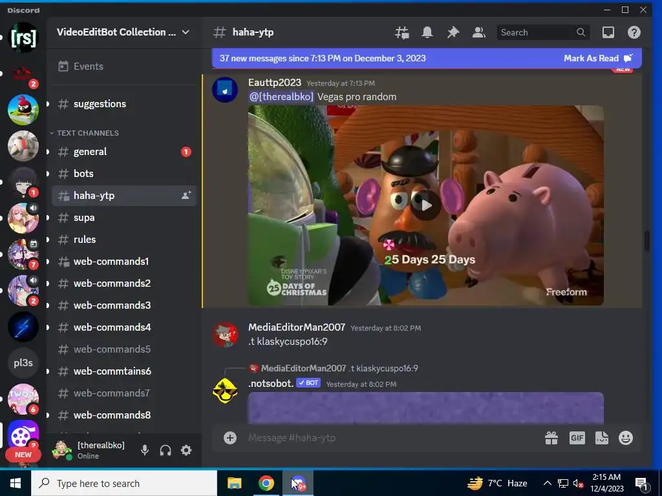Jump to replied message .t klaskycuspo16:9
This screenshot has height=496, width=662.
(383, 368)
